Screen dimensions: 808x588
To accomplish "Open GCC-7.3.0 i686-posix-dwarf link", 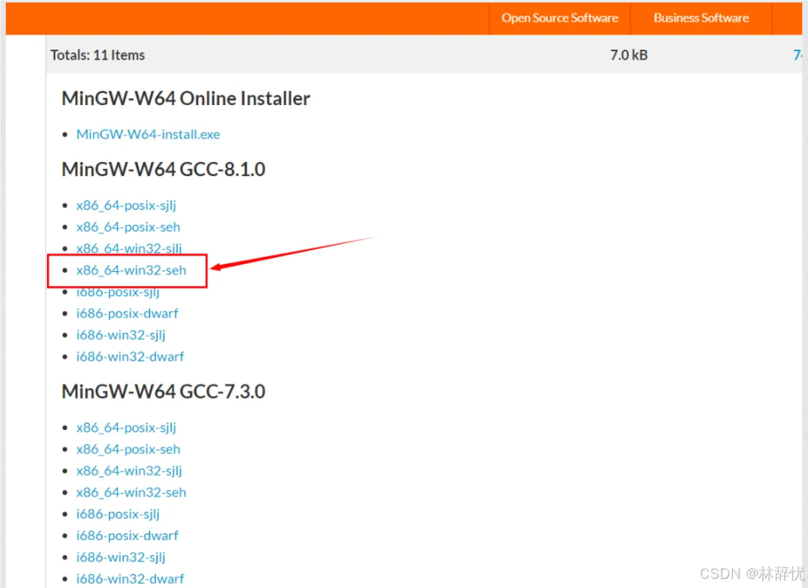I will [127, 535].
